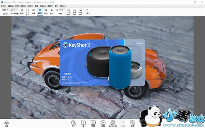Open the 窗口 menu
205x128 pixels.
point(56,6)
